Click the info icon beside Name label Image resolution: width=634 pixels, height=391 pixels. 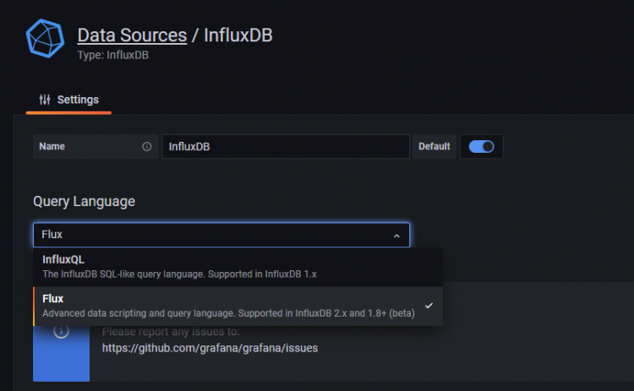click(147, 146)
